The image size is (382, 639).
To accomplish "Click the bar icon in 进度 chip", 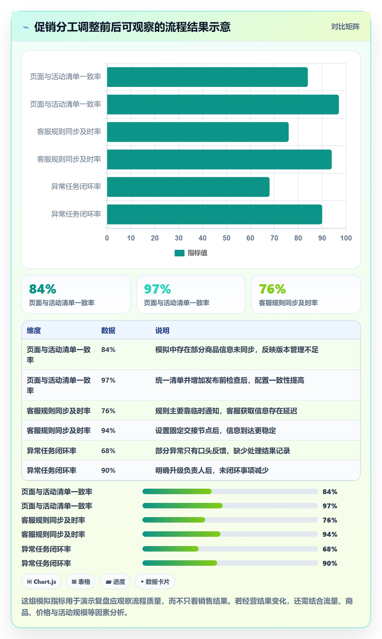I will pos(109,582).
